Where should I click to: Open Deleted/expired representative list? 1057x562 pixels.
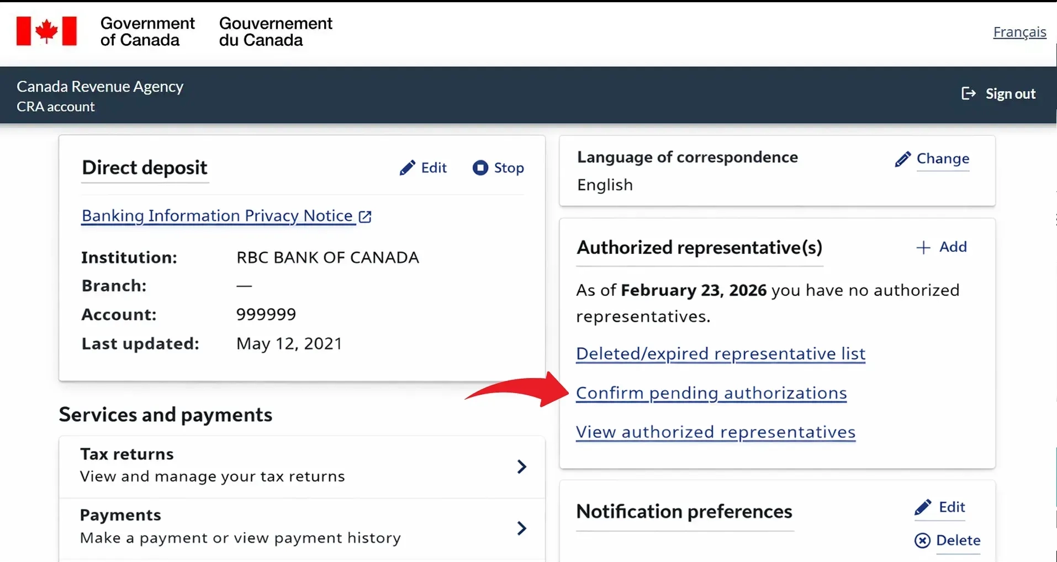(x=720, y=353)
